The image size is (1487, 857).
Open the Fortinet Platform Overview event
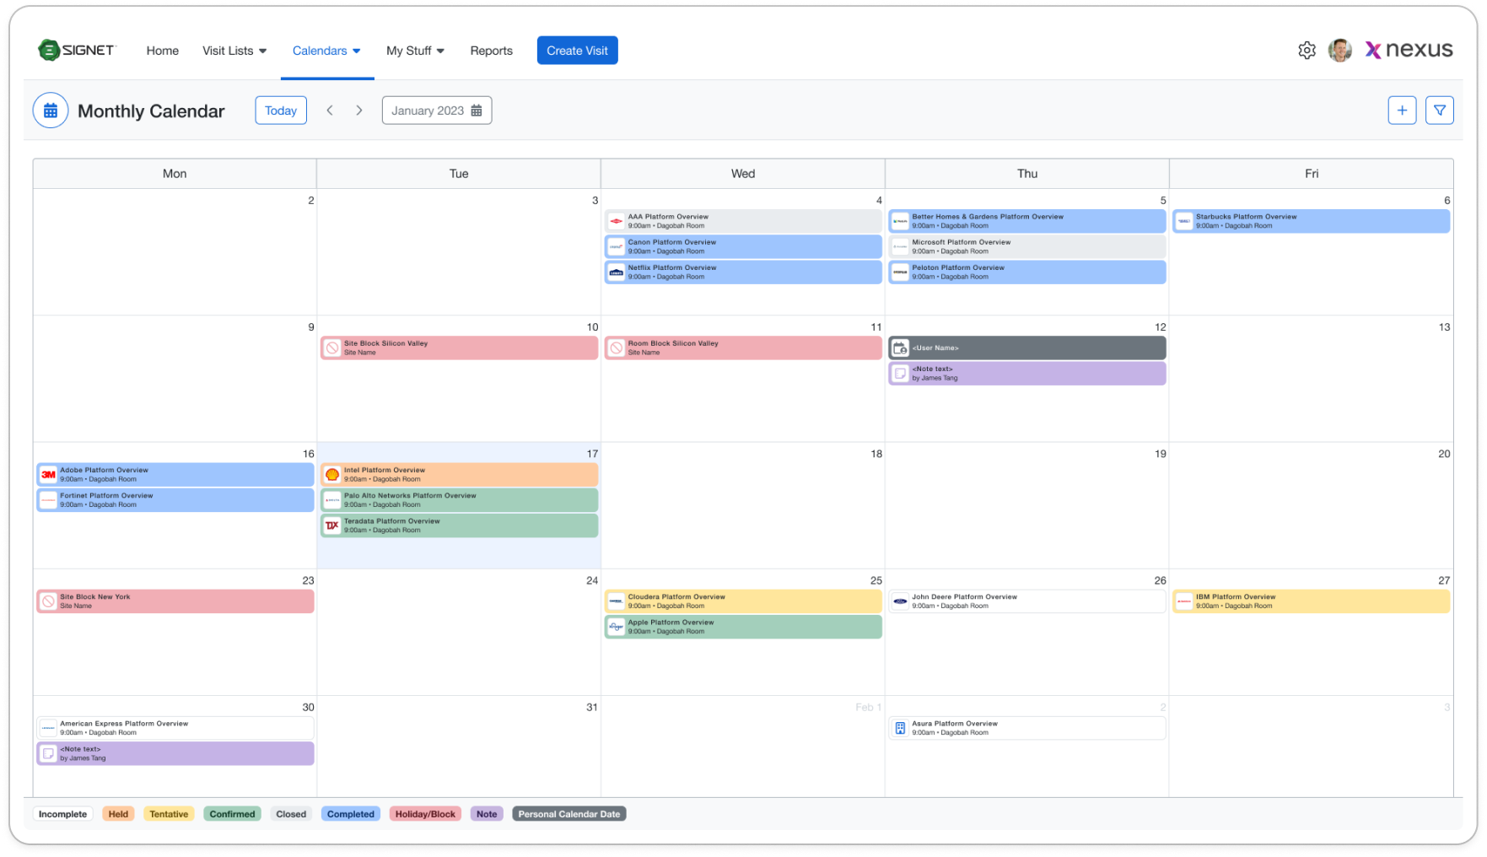(175, 500)
